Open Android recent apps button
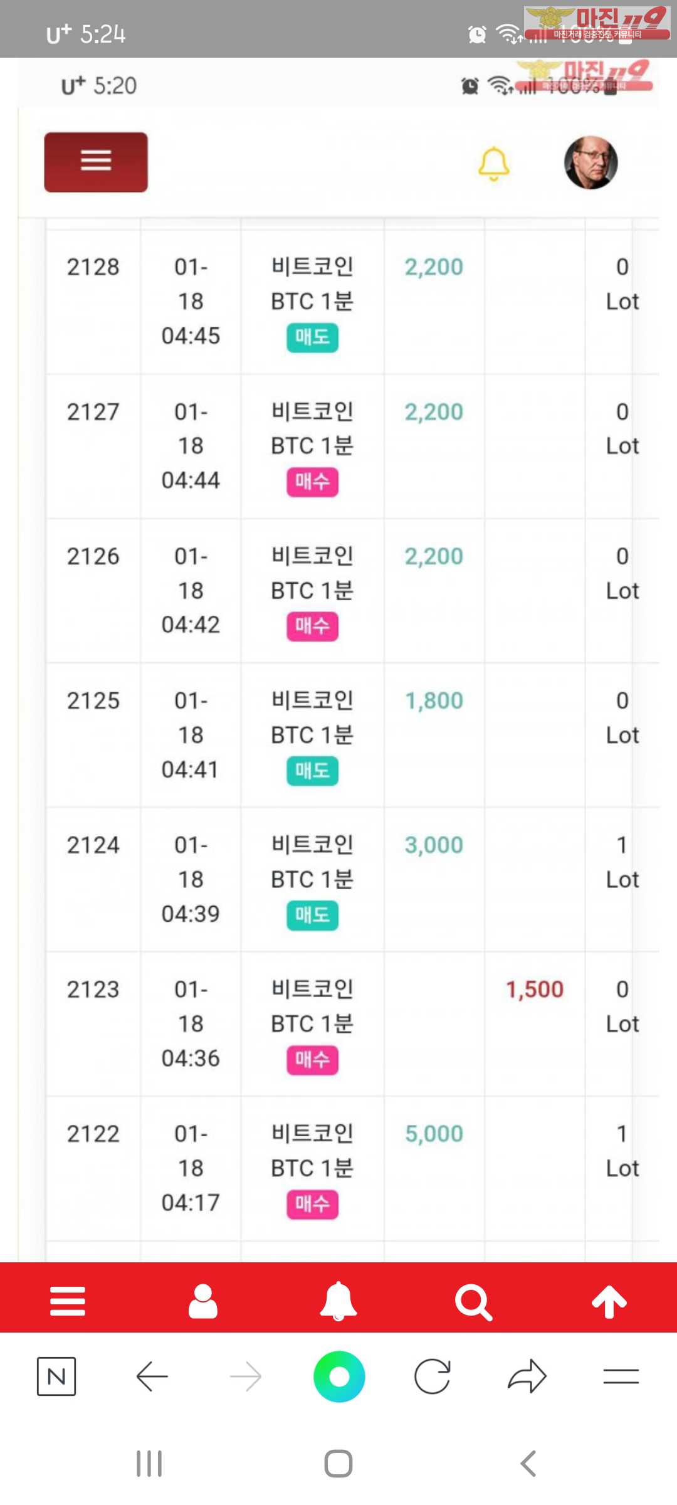This screenshot has height=1505, width=677. point(149,1464)
